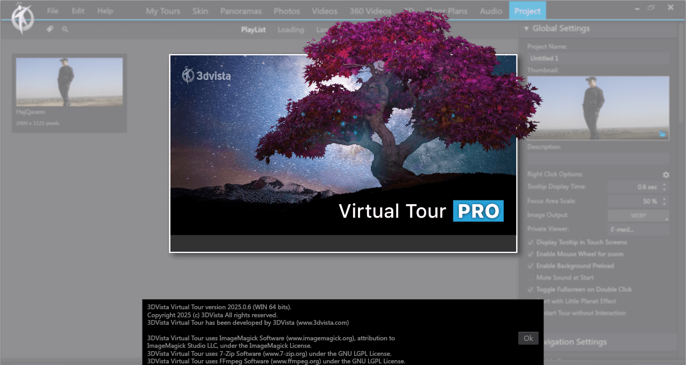
Task: Select the Project tab
Action: (527, 11)
